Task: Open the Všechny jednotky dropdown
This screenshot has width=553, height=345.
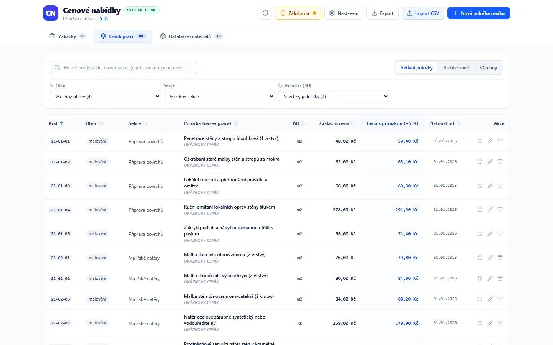Action: [x=334, y=96]
